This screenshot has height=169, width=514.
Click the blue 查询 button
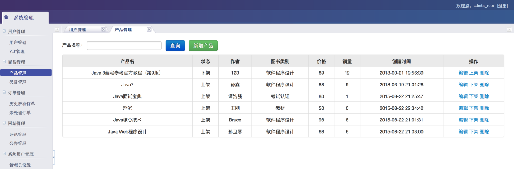pos(175,46)
